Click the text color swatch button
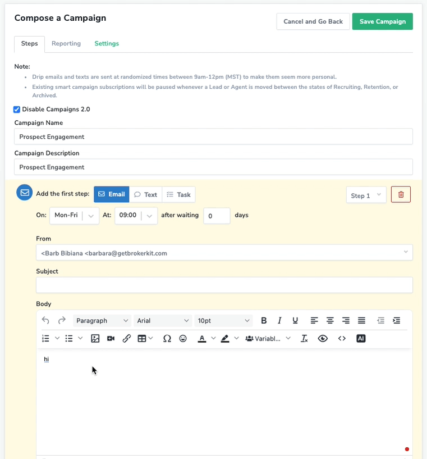The image size is (427, 459). click(x=202, y=339)
